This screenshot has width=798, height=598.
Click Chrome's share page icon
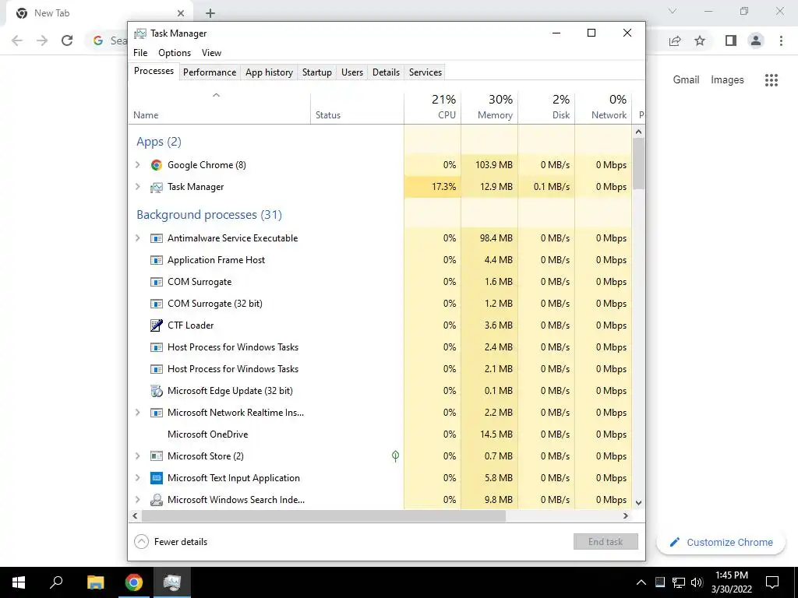click(675, 40)
